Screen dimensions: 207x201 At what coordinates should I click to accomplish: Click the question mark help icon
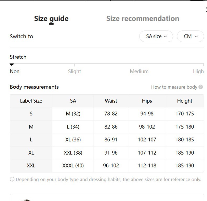pos(201,87)
